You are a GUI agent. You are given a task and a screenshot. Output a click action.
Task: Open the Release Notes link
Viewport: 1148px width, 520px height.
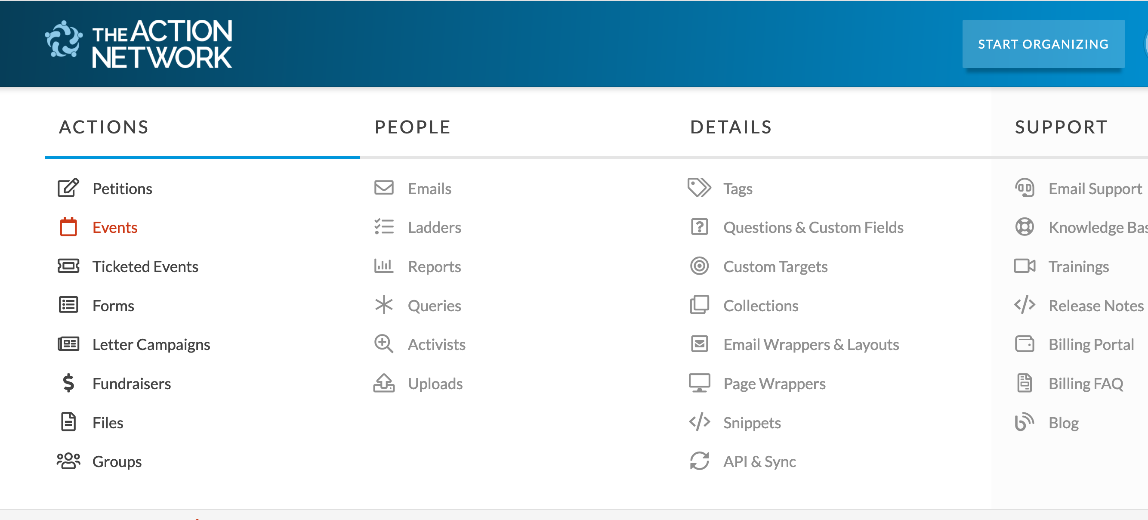[x=1096, y=306]
